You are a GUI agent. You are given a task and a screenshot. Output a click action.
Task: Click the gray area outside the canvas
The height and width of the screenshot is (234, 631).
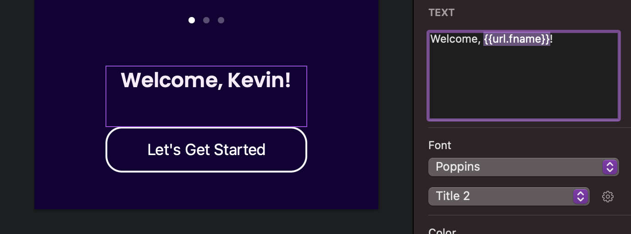pyautogui.click(x=17, y=115)
